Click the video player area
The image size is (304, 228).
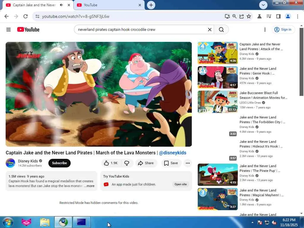[99, 94]
